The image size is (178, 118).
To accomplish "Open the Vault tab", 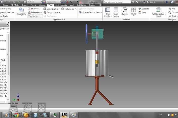I will tap(72, 5).
